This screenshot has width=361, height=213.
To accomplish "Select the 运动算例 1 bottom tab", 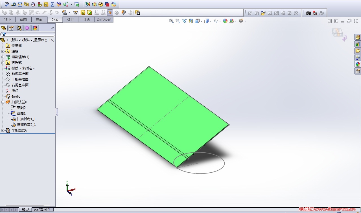I will click(42, 209).
